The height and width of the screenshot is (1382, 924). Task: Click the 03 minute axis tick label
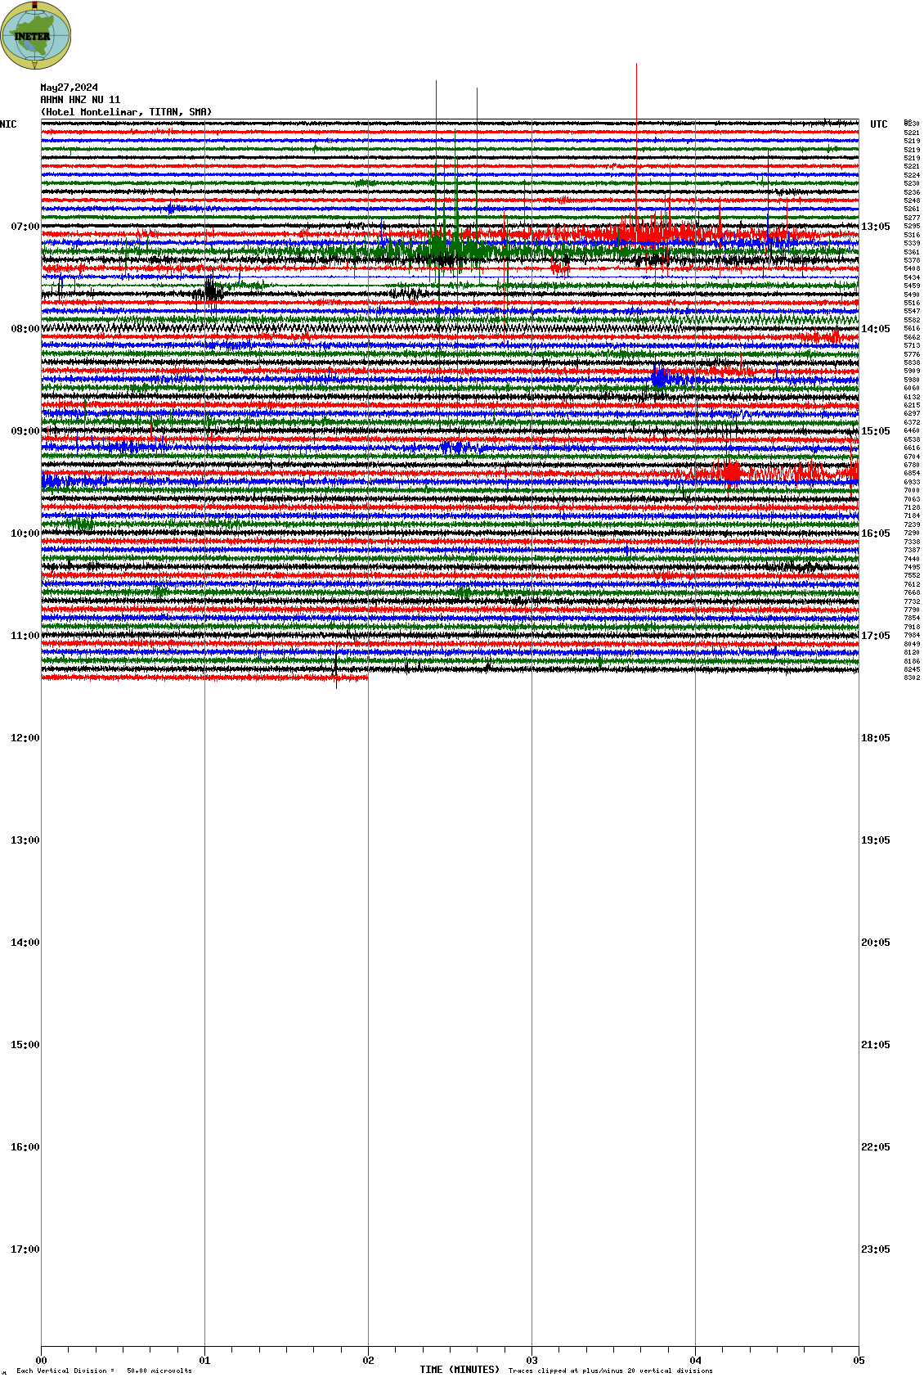pyautogui.click(x=532, y=1361)
